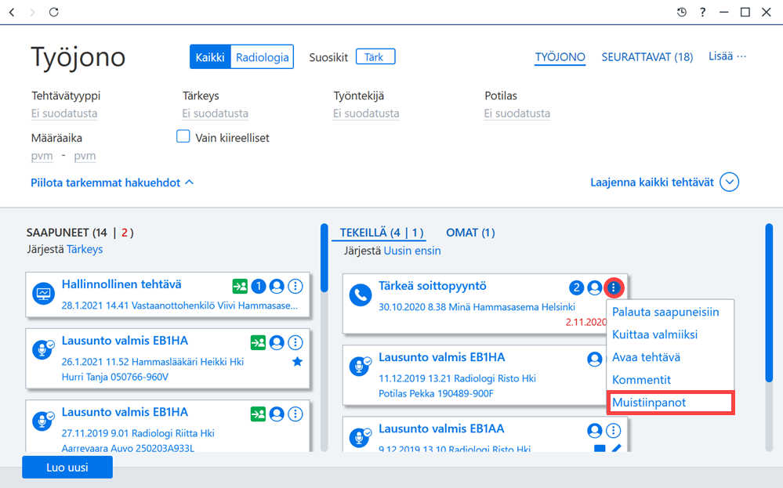
Task: Toggle favorite star on Hurri Tanja card
Action: [297, 362]
